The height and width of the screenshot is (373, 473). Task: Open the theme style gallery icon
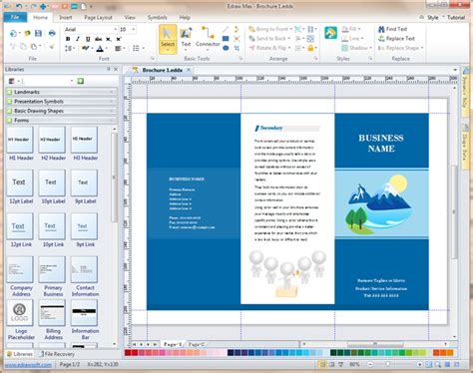[x=330, y=33]
